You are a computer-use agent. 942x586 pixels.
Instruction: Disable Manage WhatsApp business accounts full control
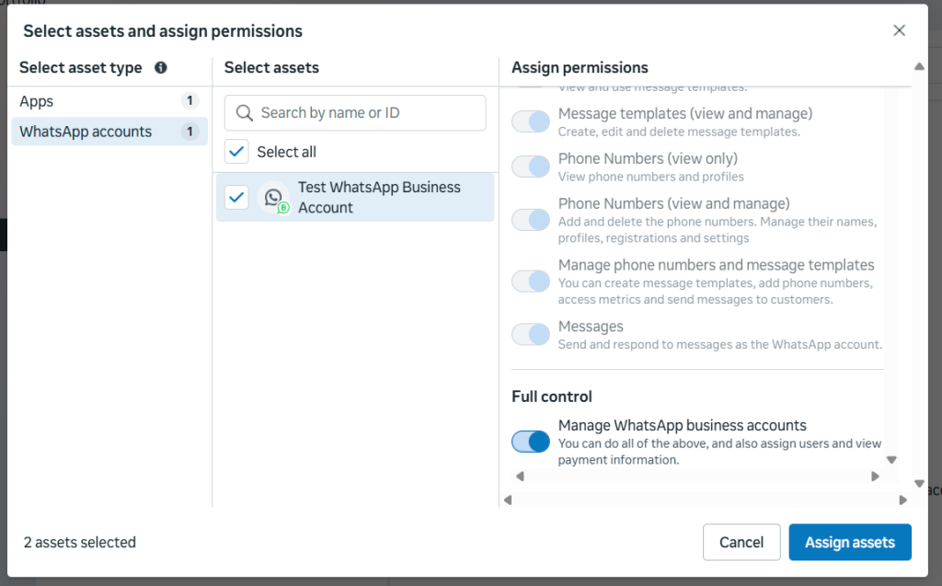click(530, 442)
